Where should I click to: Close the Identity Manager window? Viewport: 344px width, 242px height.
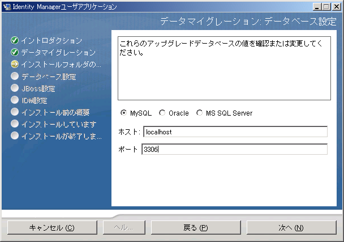coord(336,7)
